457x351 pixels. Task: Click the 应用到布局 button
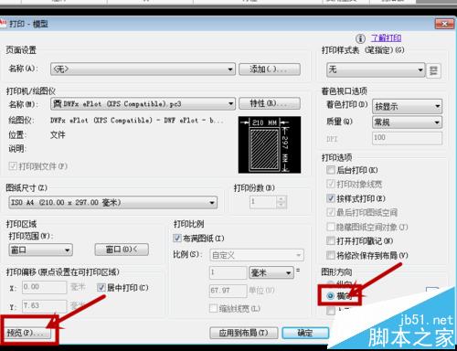(243, 333)
